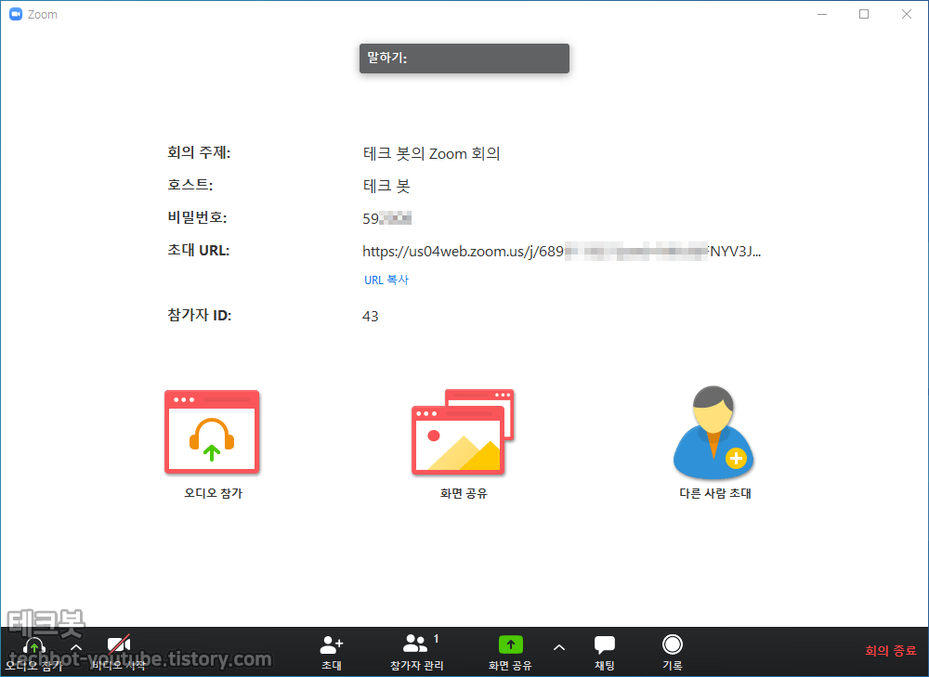Start recording with the 기록 button

(673, 652)
